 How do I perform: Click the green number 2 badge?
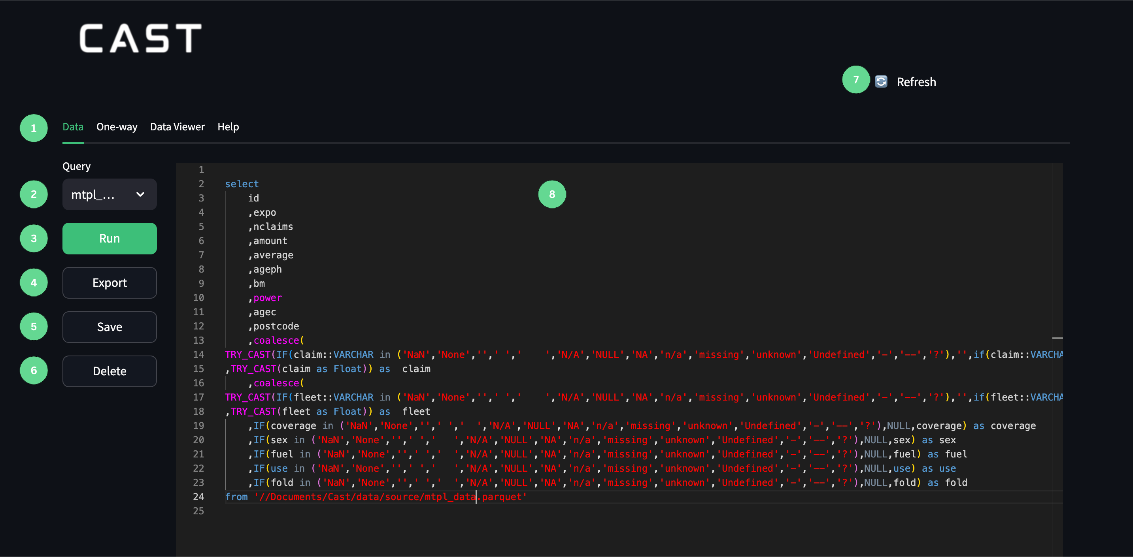(x=34, y=194)
